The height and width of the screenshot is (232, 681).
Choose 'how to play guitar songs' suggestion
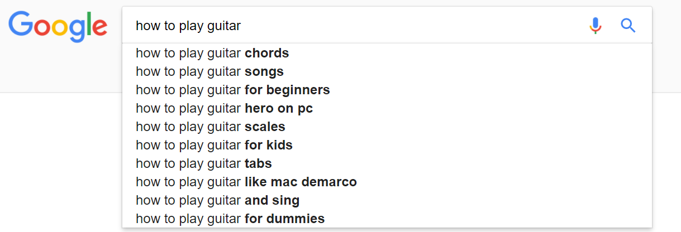pyautogui.click(x=209, y=72)
